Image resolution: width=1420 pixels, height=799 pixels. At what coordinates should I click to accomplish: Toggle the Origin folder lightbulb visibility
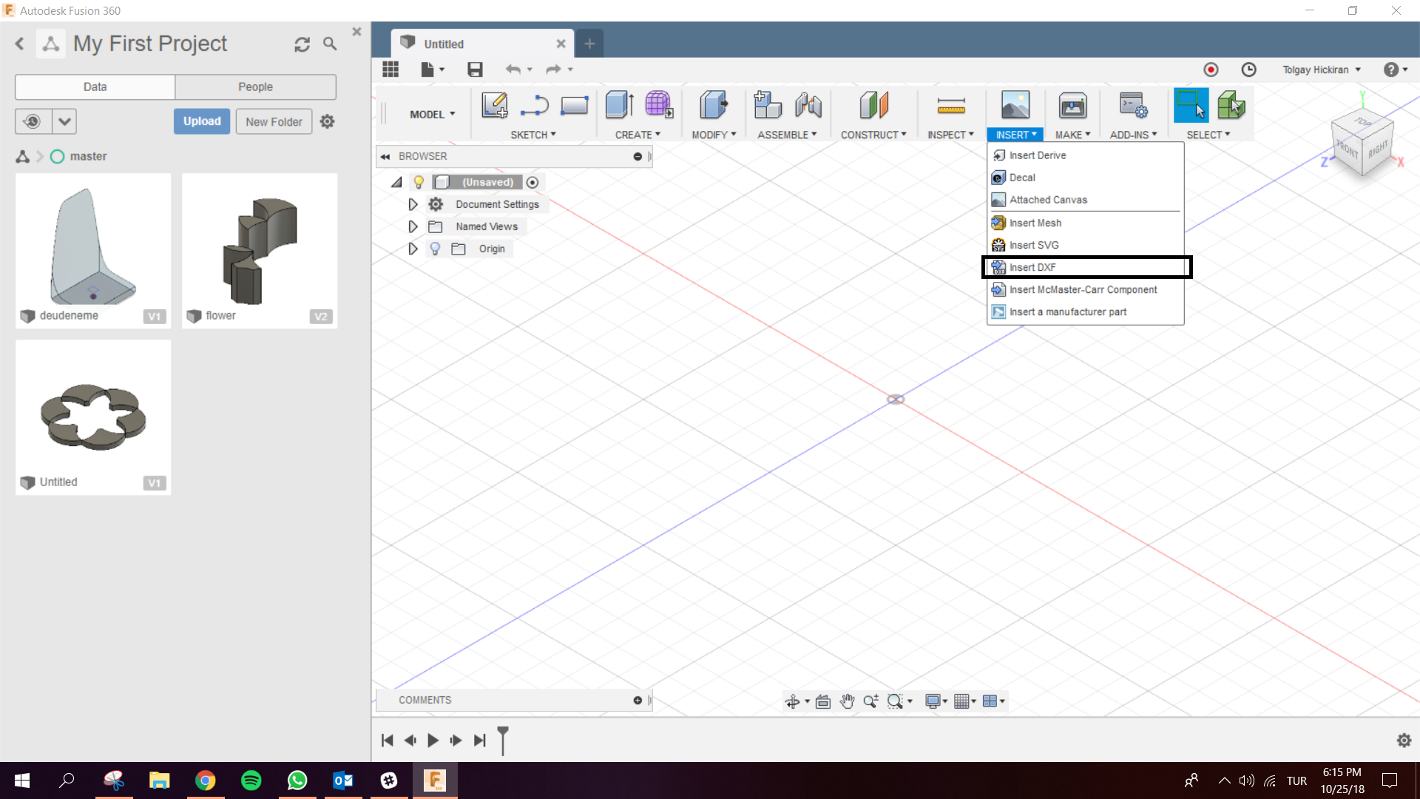pos(435,249)
